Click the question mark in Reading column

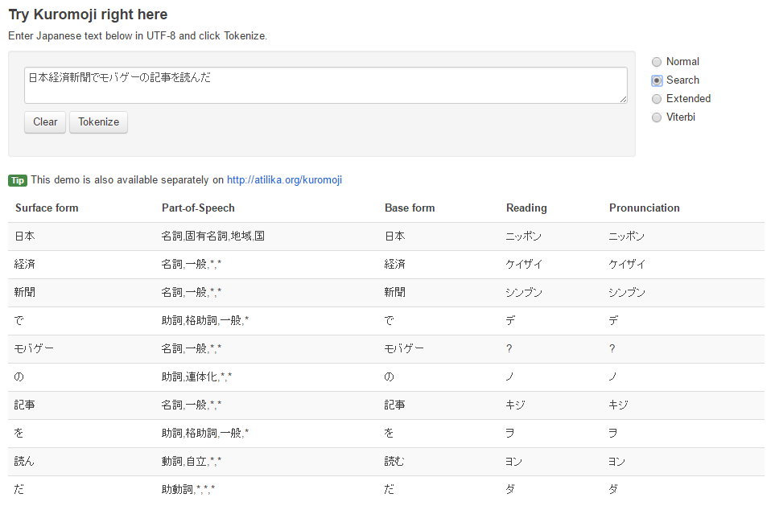509,349
